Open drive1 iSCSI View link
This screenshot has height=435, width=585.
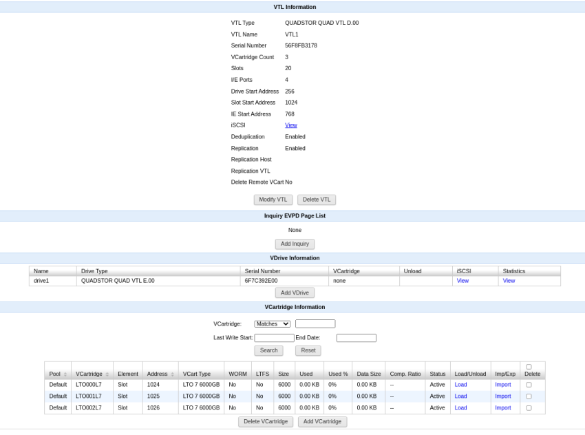[x=462, y=281]
